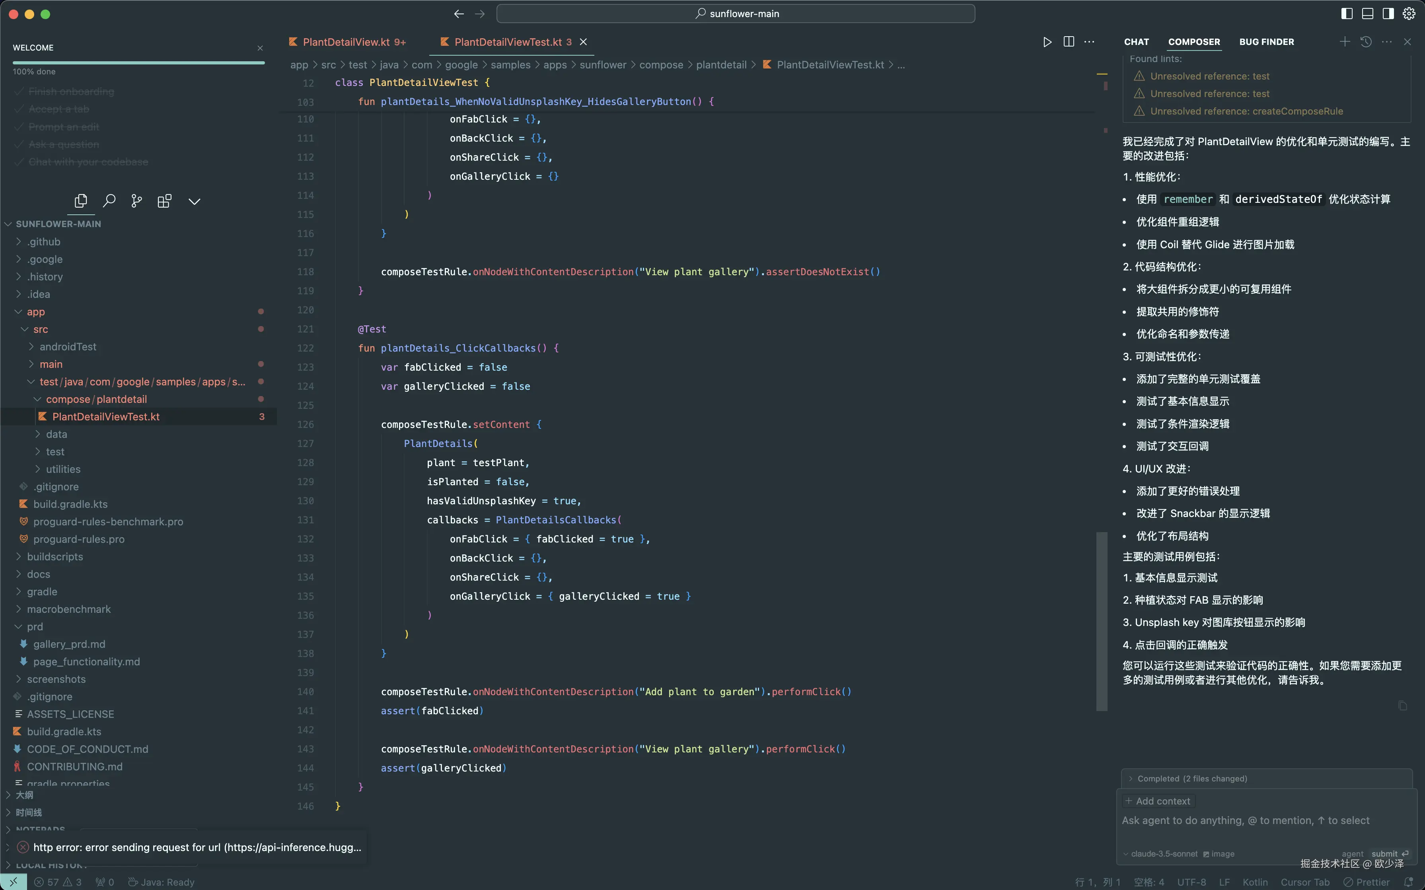Toggle the primary left sidebar

(x=1347, y=14)
